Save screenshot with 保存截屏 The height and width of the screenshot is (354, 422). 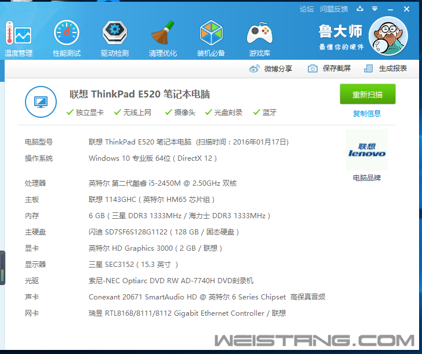point(329,68)
